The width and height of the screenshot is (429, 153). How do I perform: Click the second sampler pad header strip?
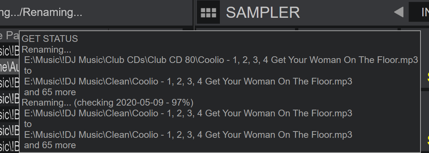(348, 29)
